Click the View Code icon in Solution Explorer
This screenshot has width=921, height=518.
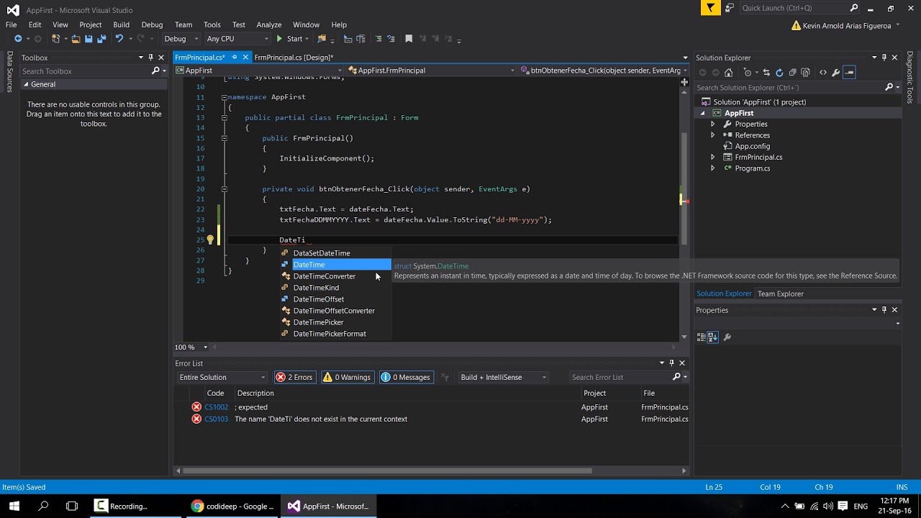[x=823, y=73]
